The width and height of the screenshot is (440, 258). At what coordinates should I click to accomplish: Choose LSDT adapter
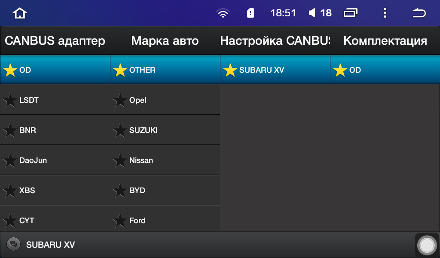click(55, 100)
